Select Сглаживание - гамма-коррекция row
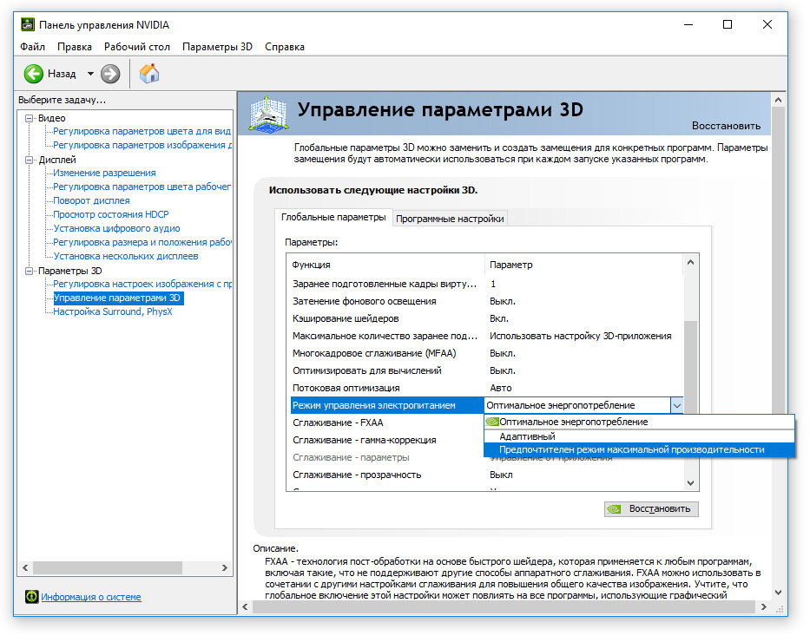The width and height of the screenshot is (810, 642). pyautogui.click(x=387, y=440)
